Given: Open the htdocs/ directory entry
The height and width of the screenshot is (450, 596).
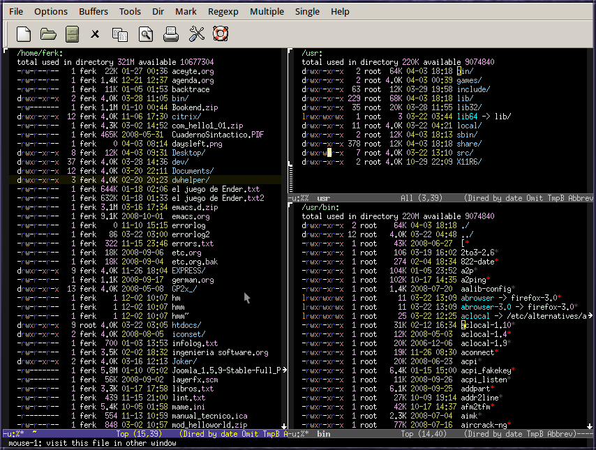Looking at the screenshot, I should tap(186, 325).
